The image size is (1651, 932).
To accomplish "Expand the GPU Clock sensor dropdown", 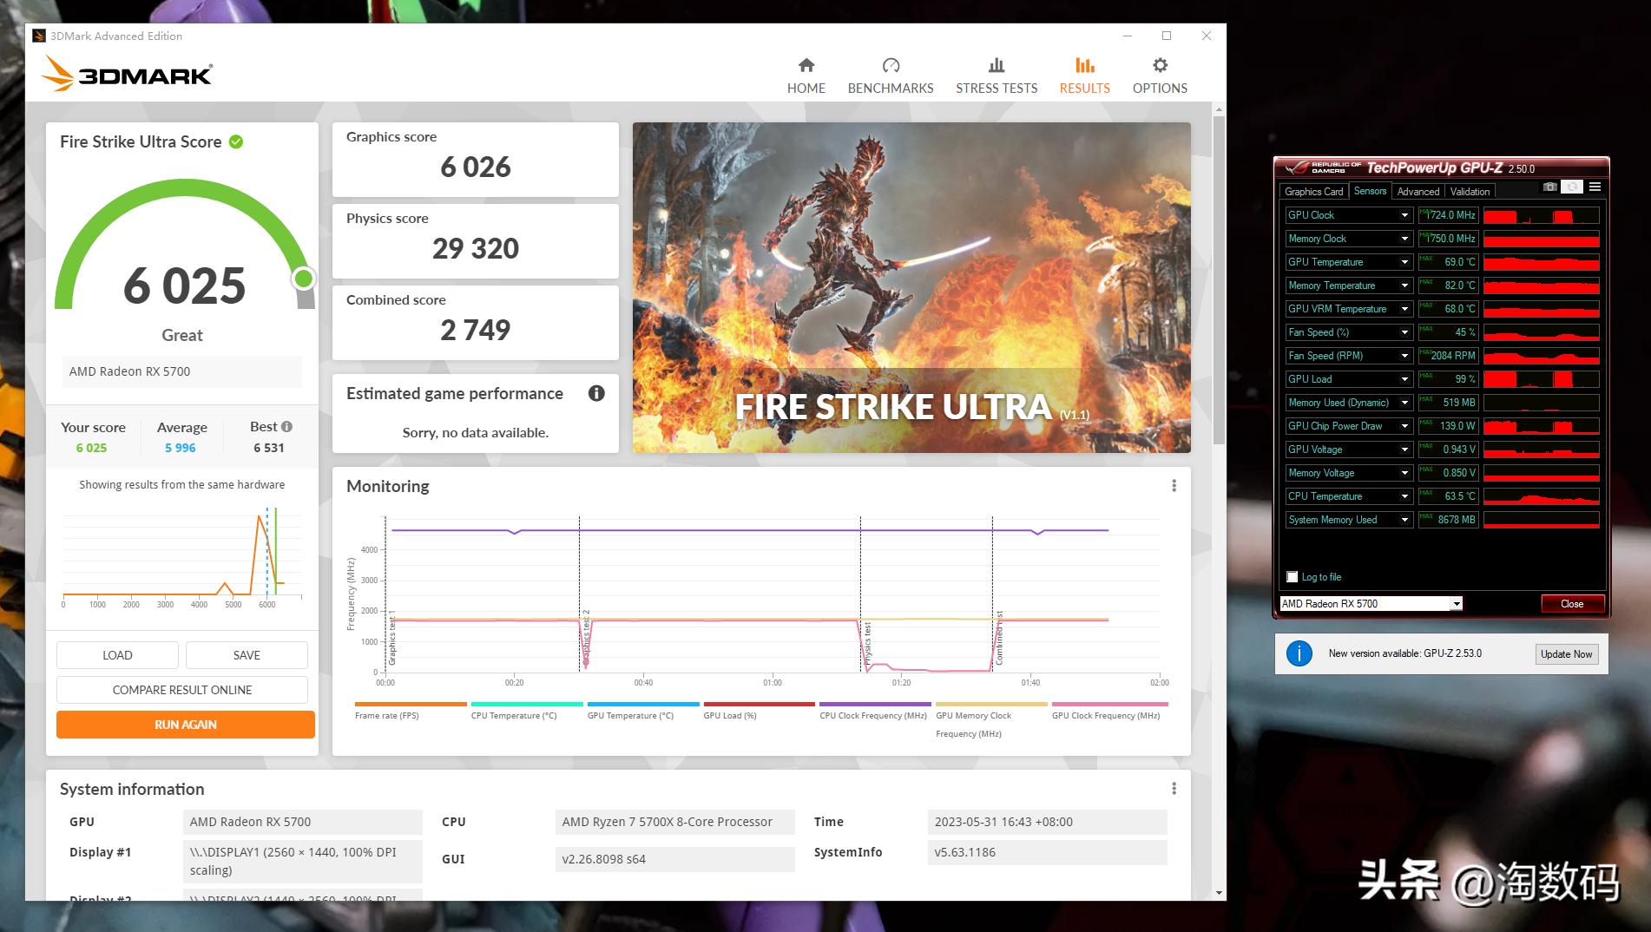I will pos(1404,215).
